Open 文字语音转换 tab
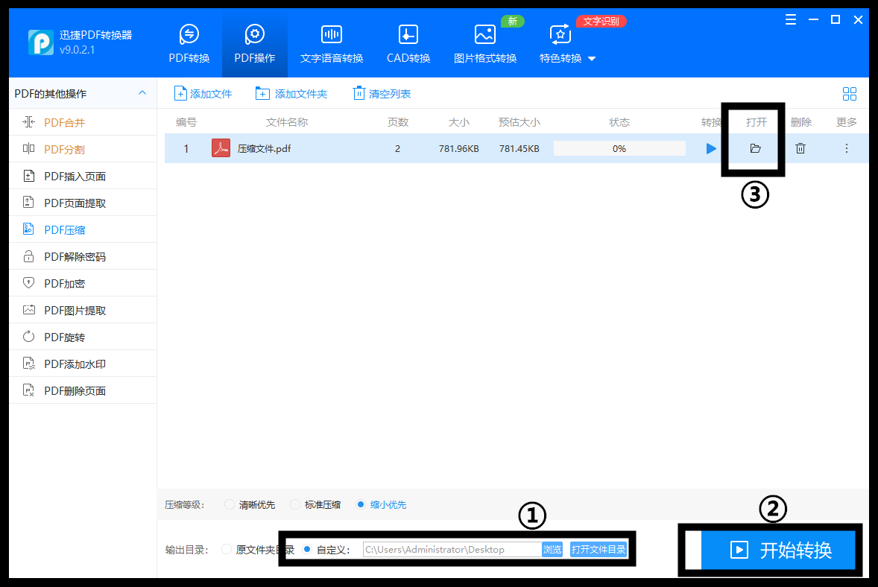The width and height of the screenshot is (878, 587). (x=332, y=44)
